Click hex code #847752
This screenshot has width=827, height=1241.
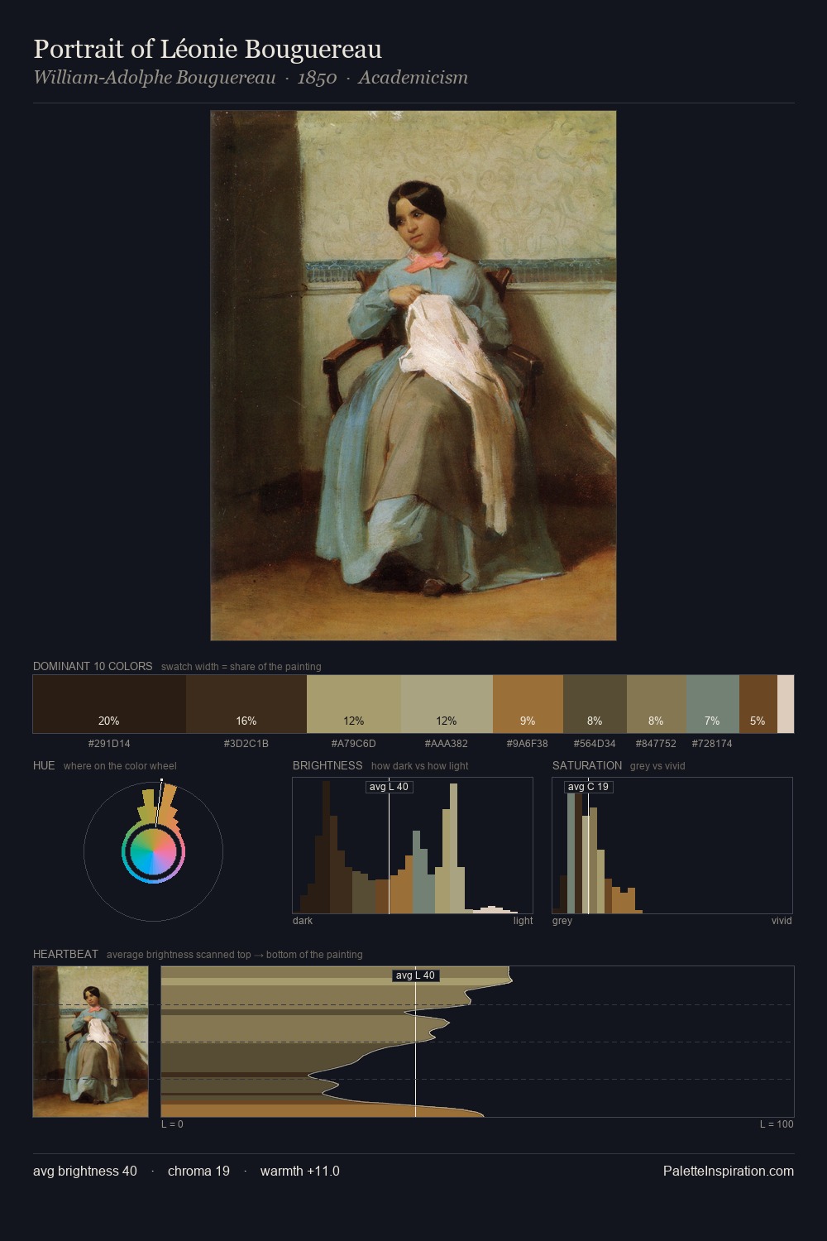657,744
